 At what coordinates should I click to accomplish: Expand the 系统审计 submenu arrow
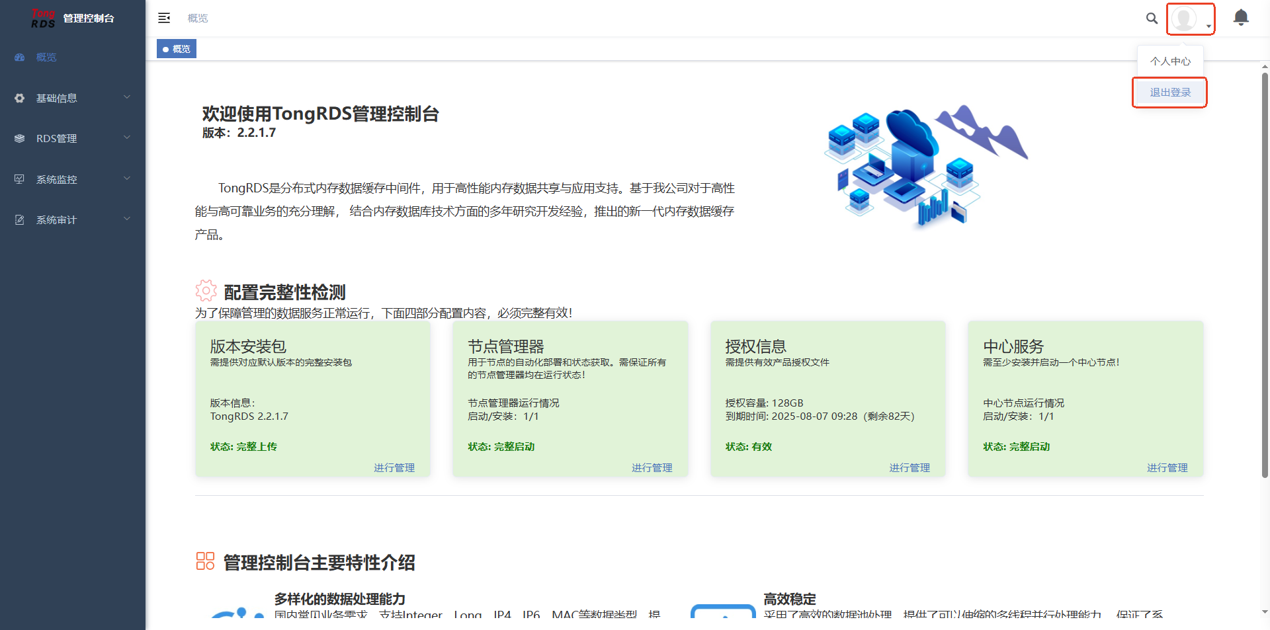tap(127, 219)
